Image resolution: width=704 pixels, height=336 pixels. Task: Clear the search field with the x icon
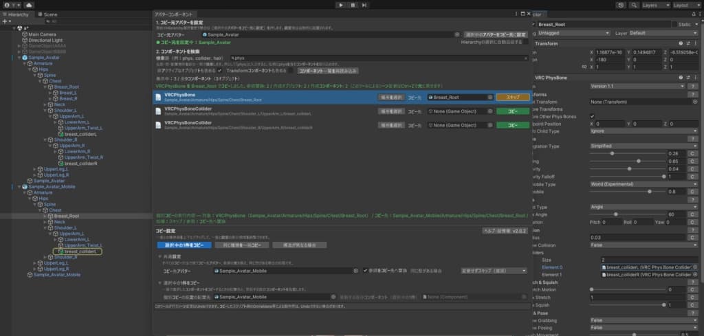coord(526,58)
